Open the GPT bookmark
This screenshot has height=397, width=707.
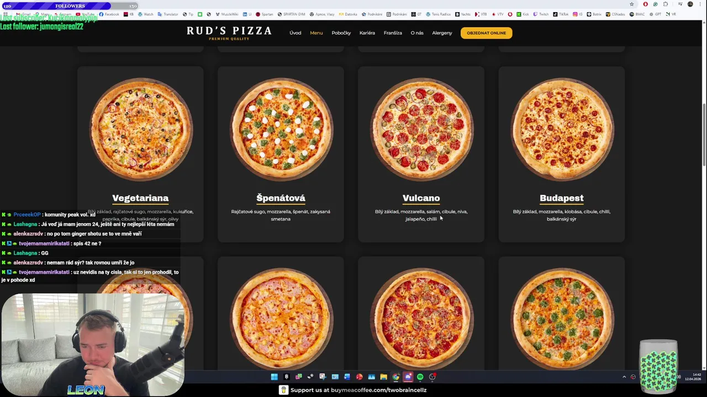[x=655, y=14]
